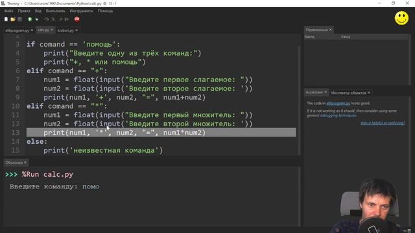
Task: Click the line 'elif comand == "*":'
Action: coord(67,106)
